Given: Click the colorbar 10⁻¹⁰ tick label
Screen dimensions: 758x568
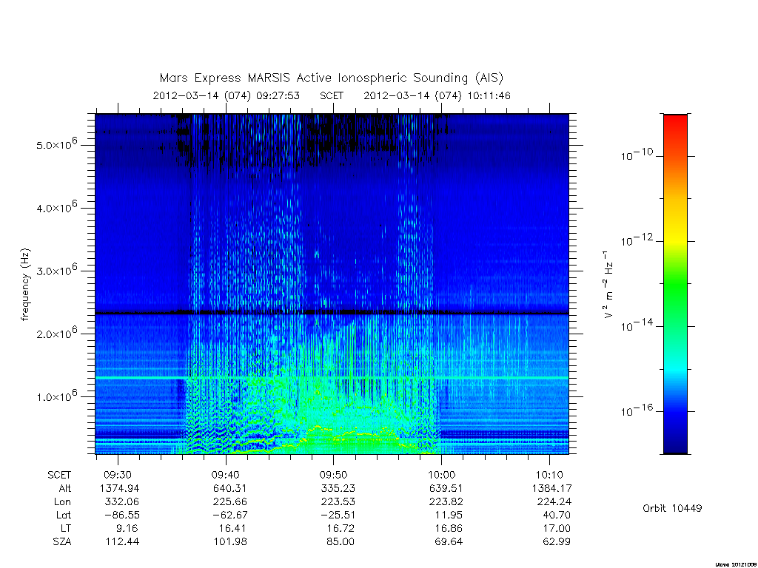Looking at the screenshot, I should coord(637,155).
